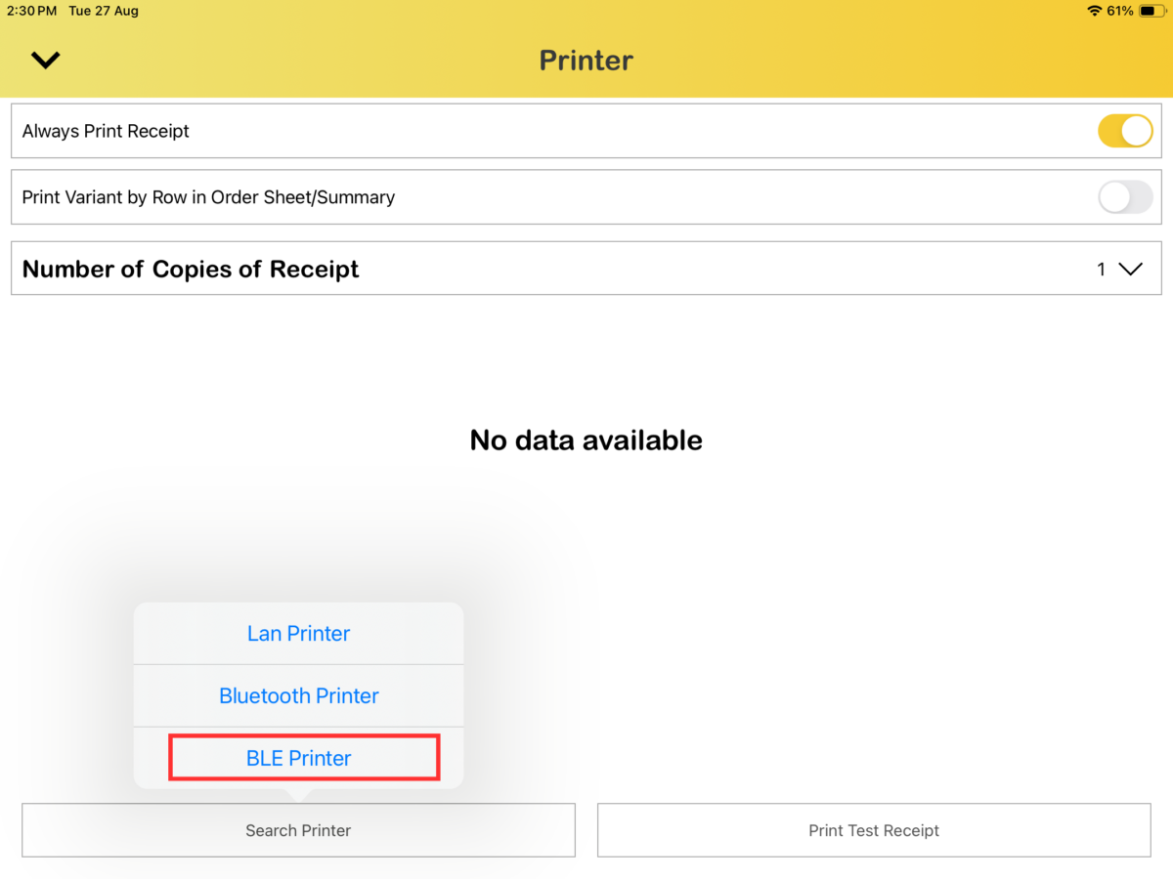Click the chevron next to Number of Copies
Image resolution: width=1173 pixels, height=879 pixels.
(1132, 268)
